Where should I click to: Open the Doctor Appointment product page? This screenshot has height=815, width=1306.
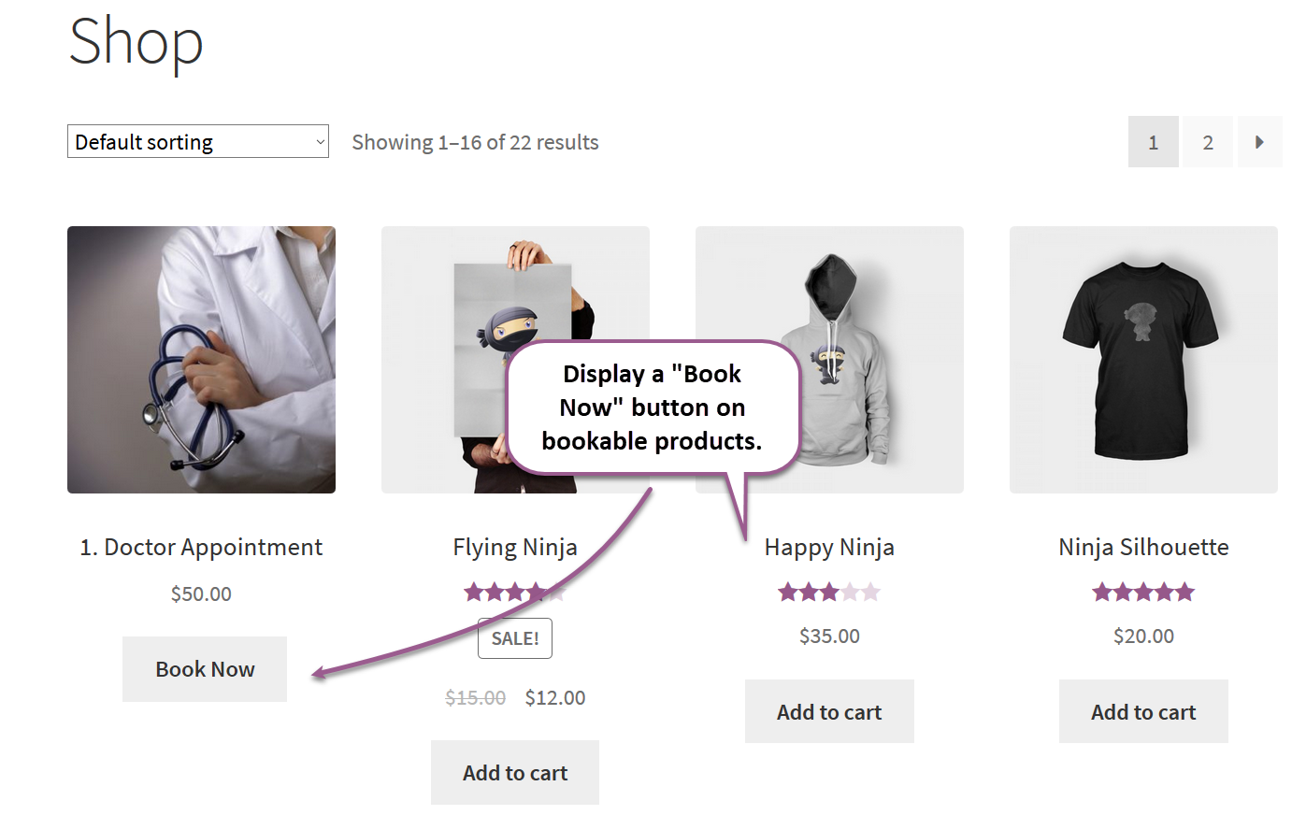coord(201,547)
